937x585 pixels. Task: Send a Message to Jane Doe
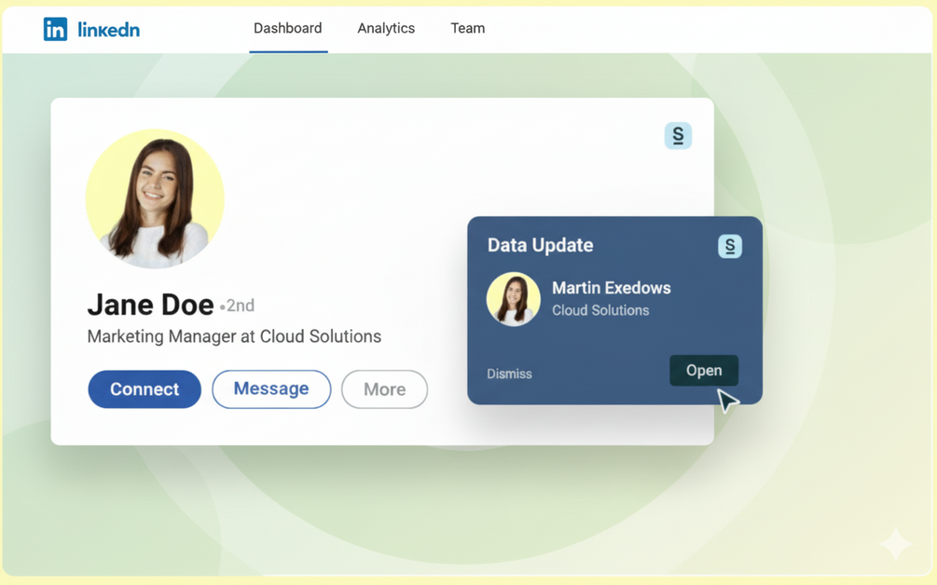click(x=271, y=389)
